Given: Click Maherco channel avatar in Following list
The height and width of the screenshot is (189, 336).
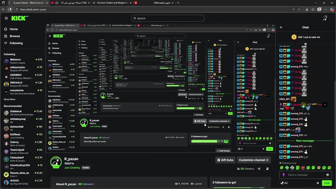Looking at the screenshot, I should tap(6, 61).
